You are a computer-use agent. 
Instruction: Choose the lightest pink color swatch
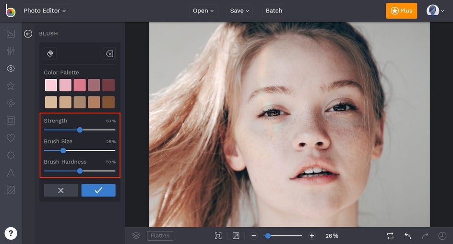(x=51, y=85)
